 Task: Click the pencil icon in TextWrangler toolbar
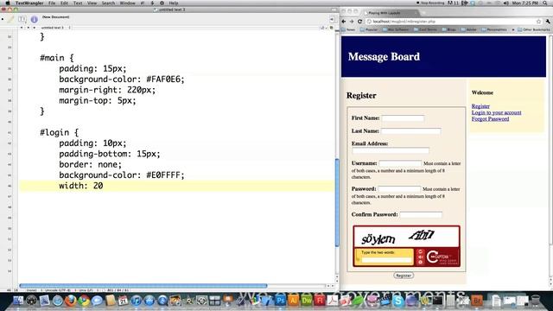pyautogui.click(x=11, y=19)
